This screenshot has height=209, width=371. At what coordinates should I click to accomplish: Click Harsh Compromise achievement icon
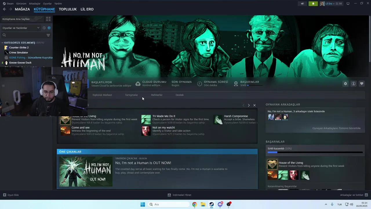tap(218, 119)
